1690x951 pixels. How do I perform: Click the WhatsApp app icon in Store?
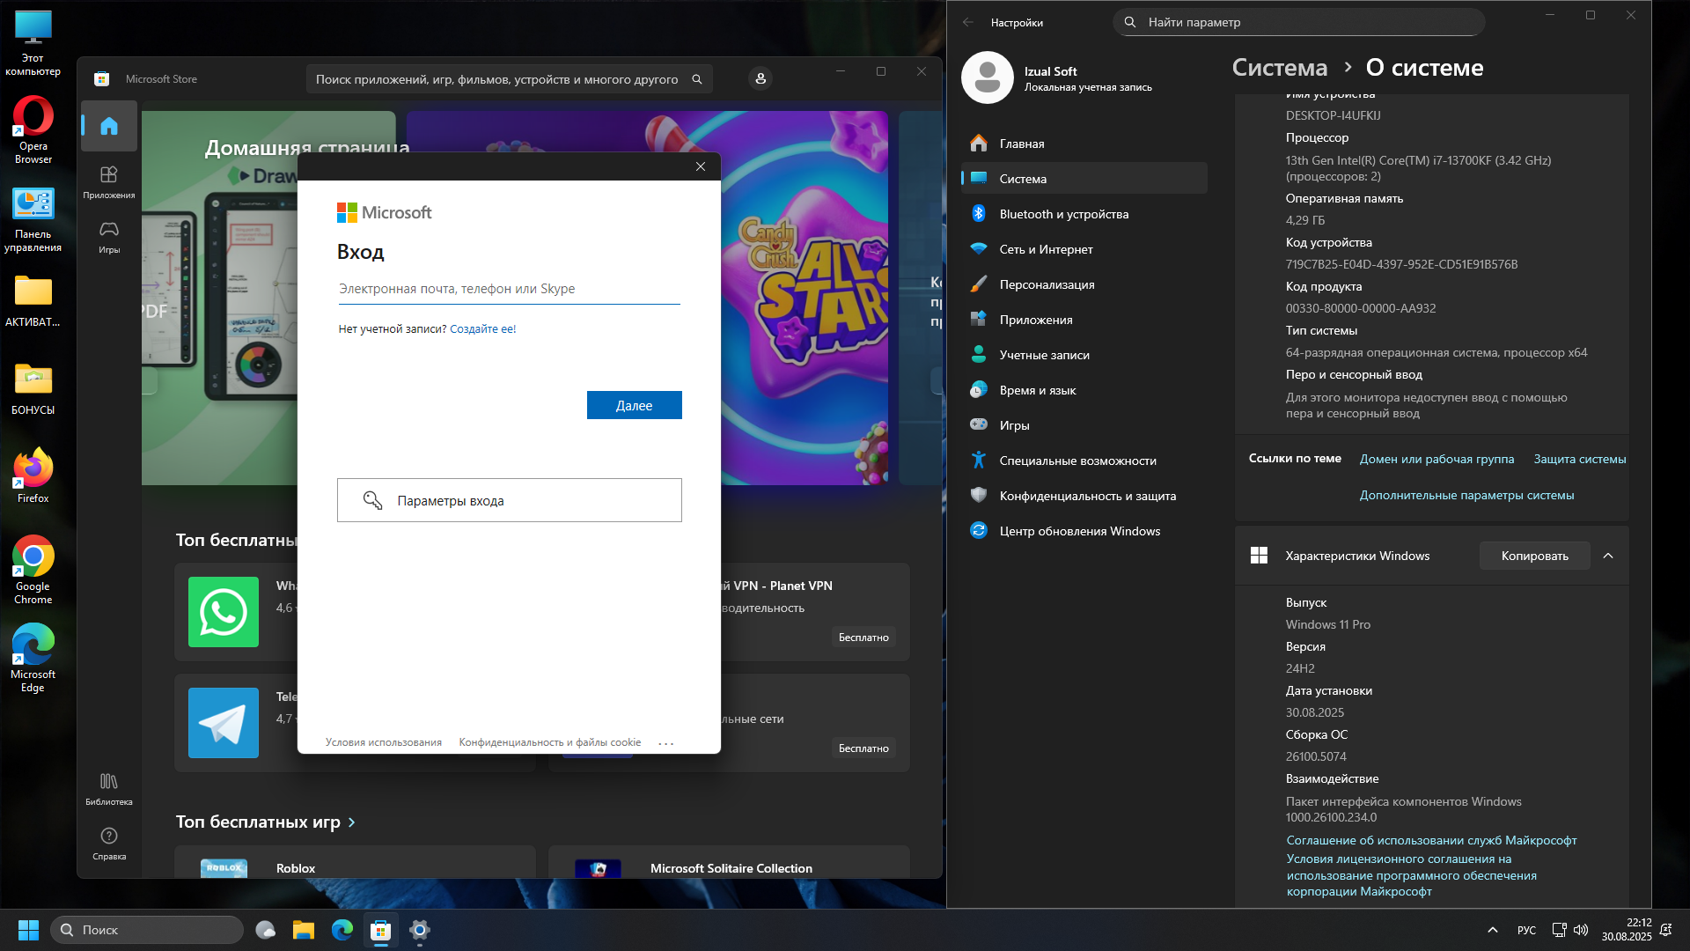pos(224,612)
